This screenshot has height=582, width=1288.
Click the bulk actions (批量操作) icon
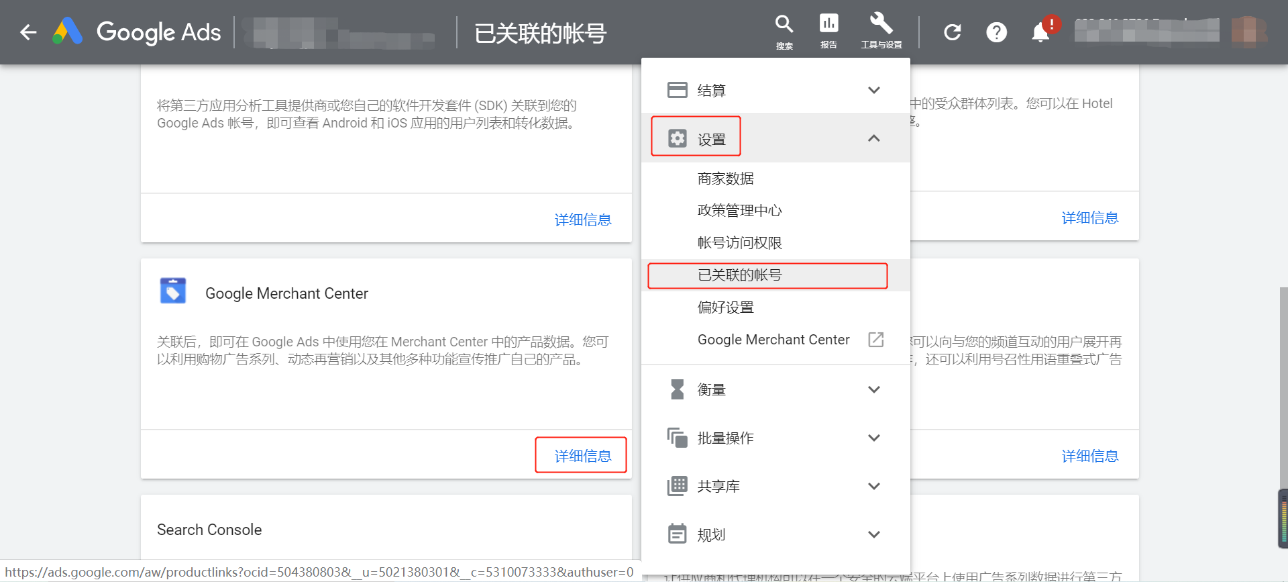(x=678, y=438)
